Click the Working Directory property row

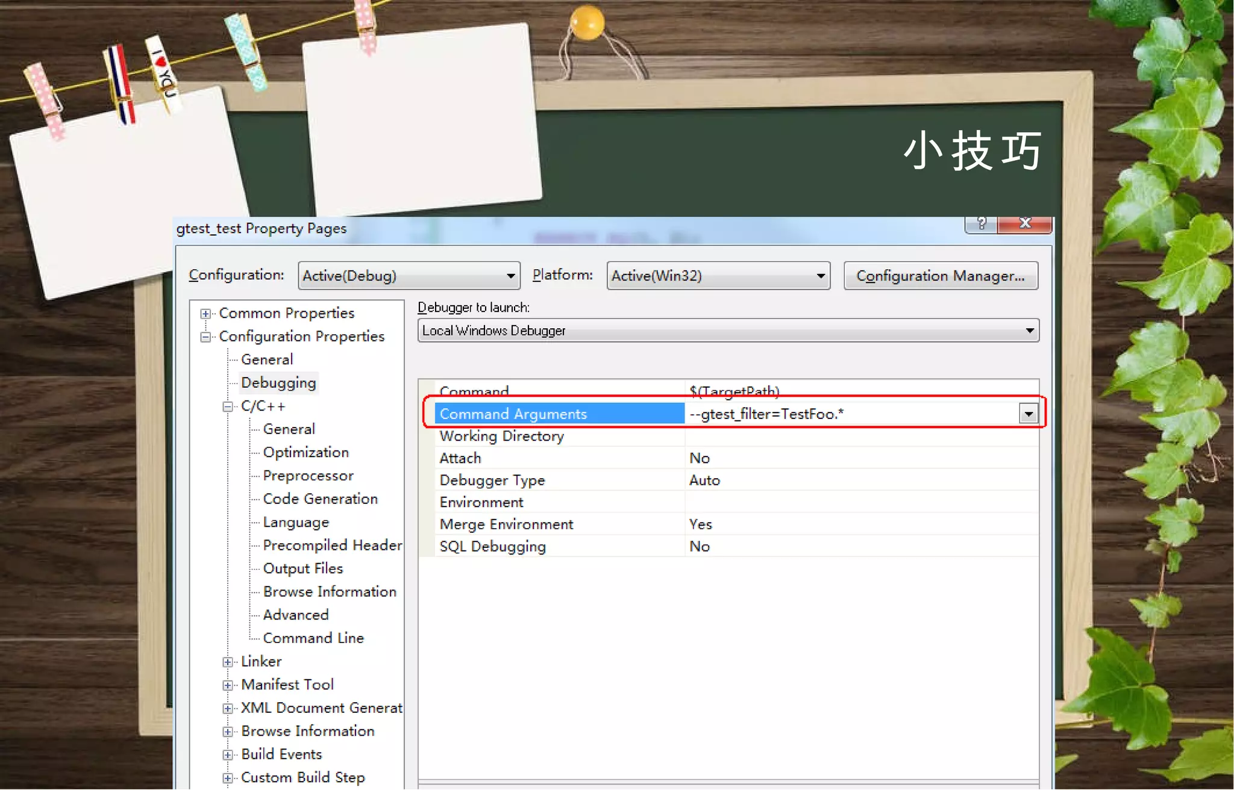(501, 436)
